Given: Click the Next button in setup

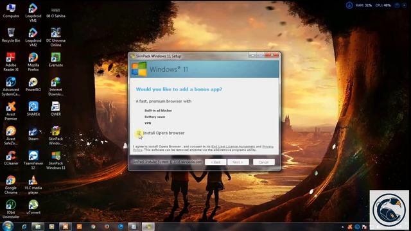Looking at the screenshot, I should coord(238,162).
